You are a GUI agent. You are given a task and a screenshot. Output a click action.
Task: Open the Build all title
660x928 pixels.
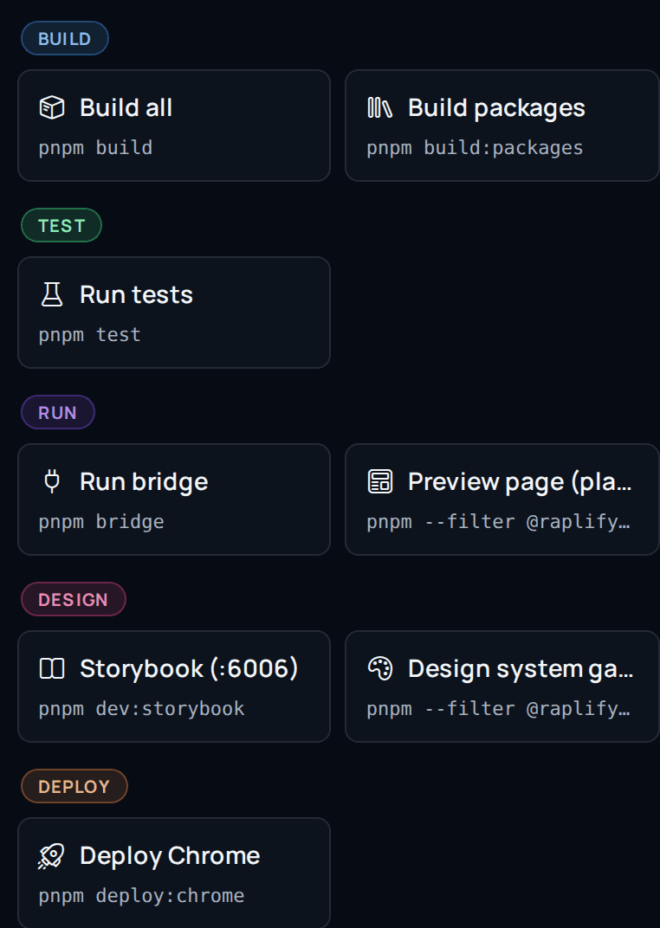pyautogui.click(x=126, y=107)
